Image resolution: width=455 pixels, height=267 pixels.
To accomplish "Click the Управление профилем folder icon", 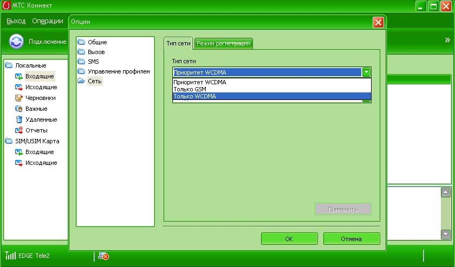I will click(x=81, y=71).
